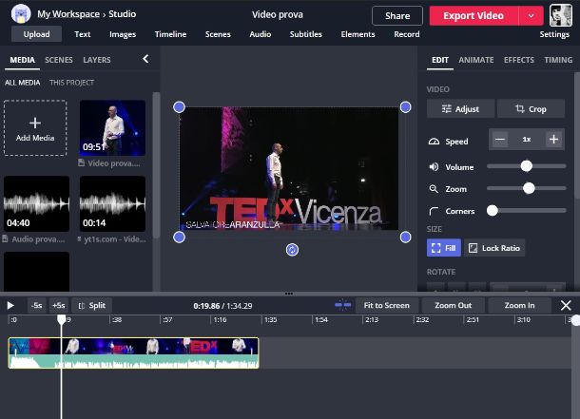Open the Audio menu
580x419 pixels.
coord(260,34)
